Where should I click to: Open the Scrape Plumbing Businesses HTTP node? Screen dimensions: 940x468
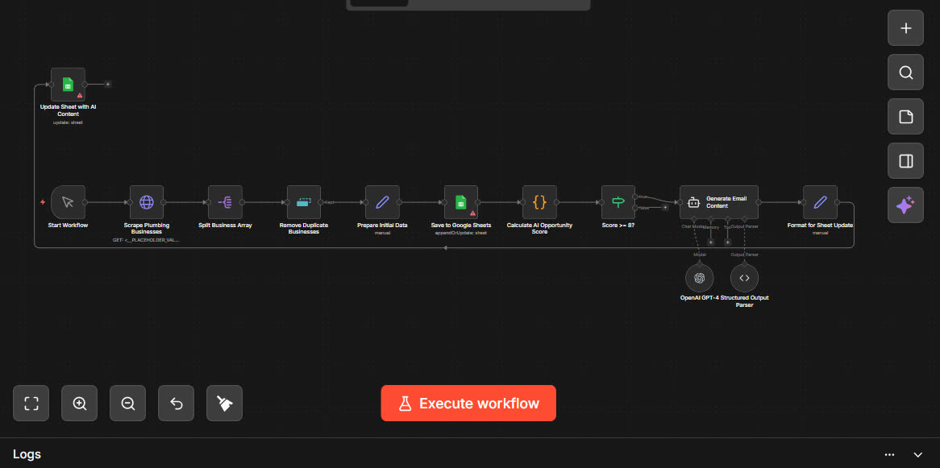pyautogui.click(x=146, y=202)
